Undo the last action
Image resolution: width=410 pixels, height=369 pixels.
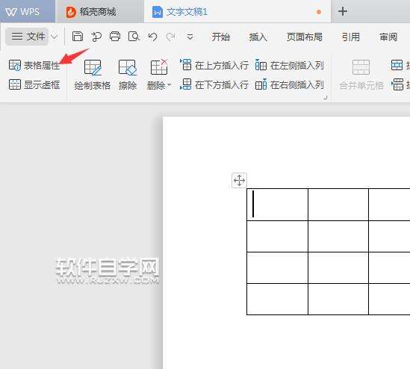152,37
